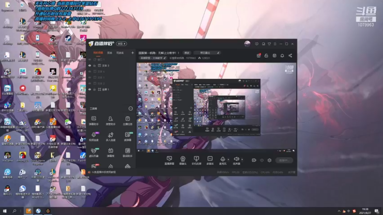Open the 歌词助手 lyrics assistant tool
383x215 pixels.
point(127,152)
